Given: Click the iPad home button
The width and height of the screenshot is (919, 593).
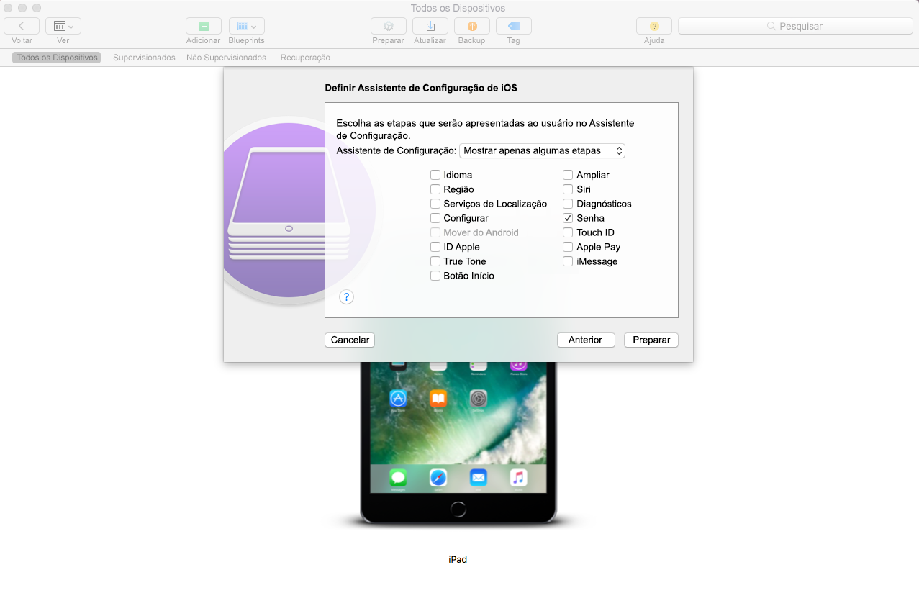Looking at the screenshot, I should tap(458, 509).
